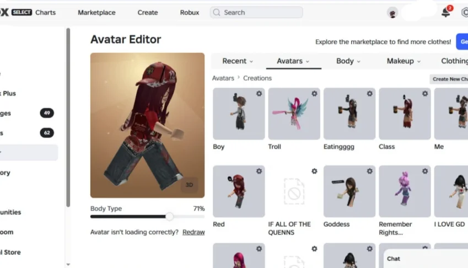The height and width of the screenshot is (268, 468).
Task: Click the SELECT badge logo
Action: click(x=21, y=12)
